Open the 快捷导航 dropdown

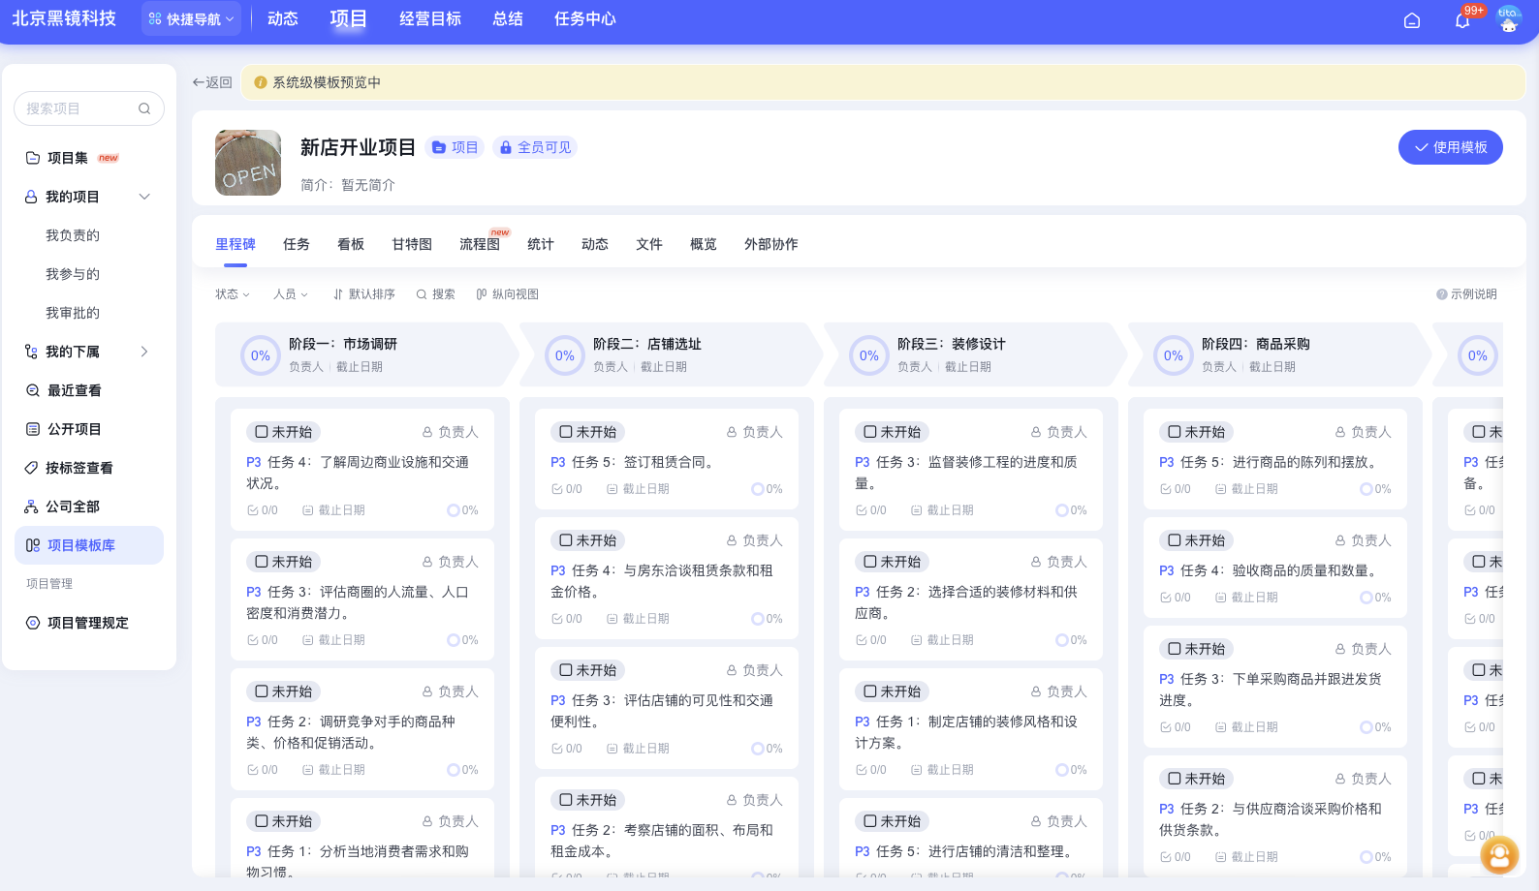[191, 19]
